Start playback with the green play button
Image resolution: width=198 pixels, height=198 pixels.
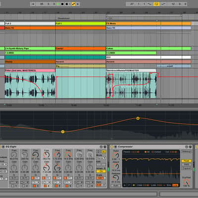click(58, 4)
